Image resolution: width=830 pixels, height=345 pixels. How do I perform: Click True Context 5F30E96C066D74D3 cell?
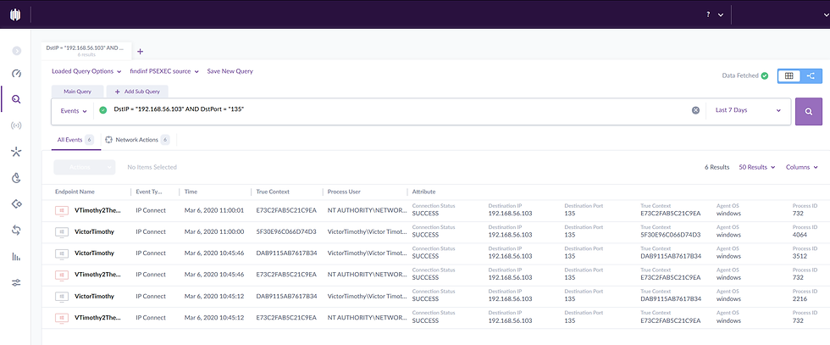coord(286,231)
